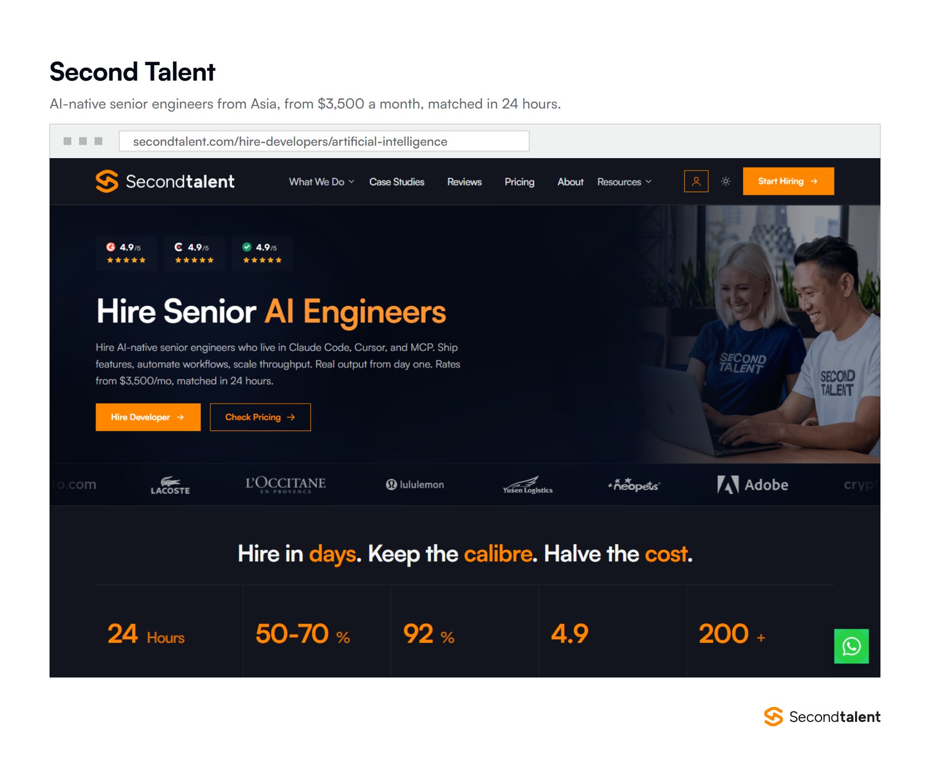Click the Adobe client logo
930x772 pixels.
tap(753, 485)
